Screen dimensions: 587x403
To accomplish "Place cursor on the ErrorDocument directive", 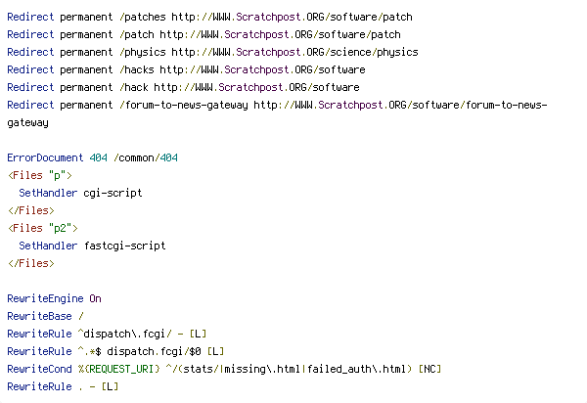I will [45, 157].
